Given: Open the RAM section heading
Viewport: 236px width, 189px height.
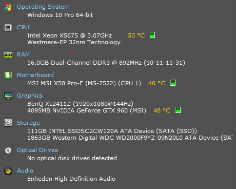Looking at the screenshot, I should [23, 54].
